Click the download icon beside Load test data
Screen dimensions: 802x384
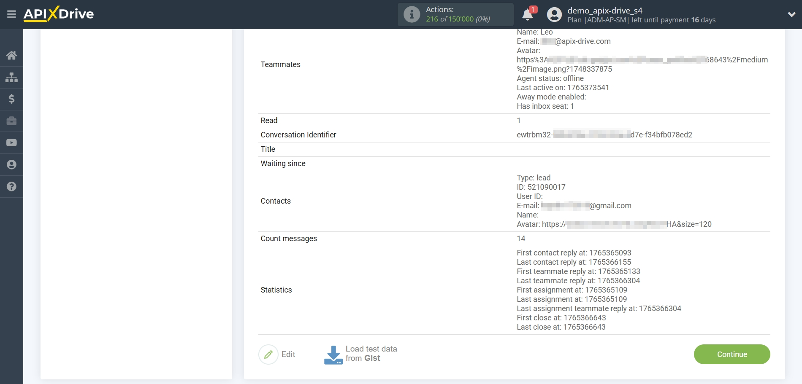pos(333,354)
